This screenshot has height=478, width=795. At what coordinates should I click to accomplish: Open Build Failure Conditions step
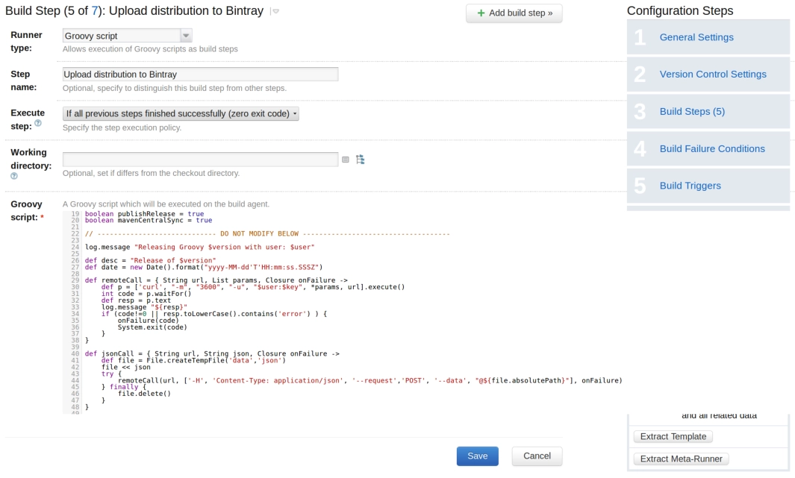pyautogui.click(x=708, y=149)
